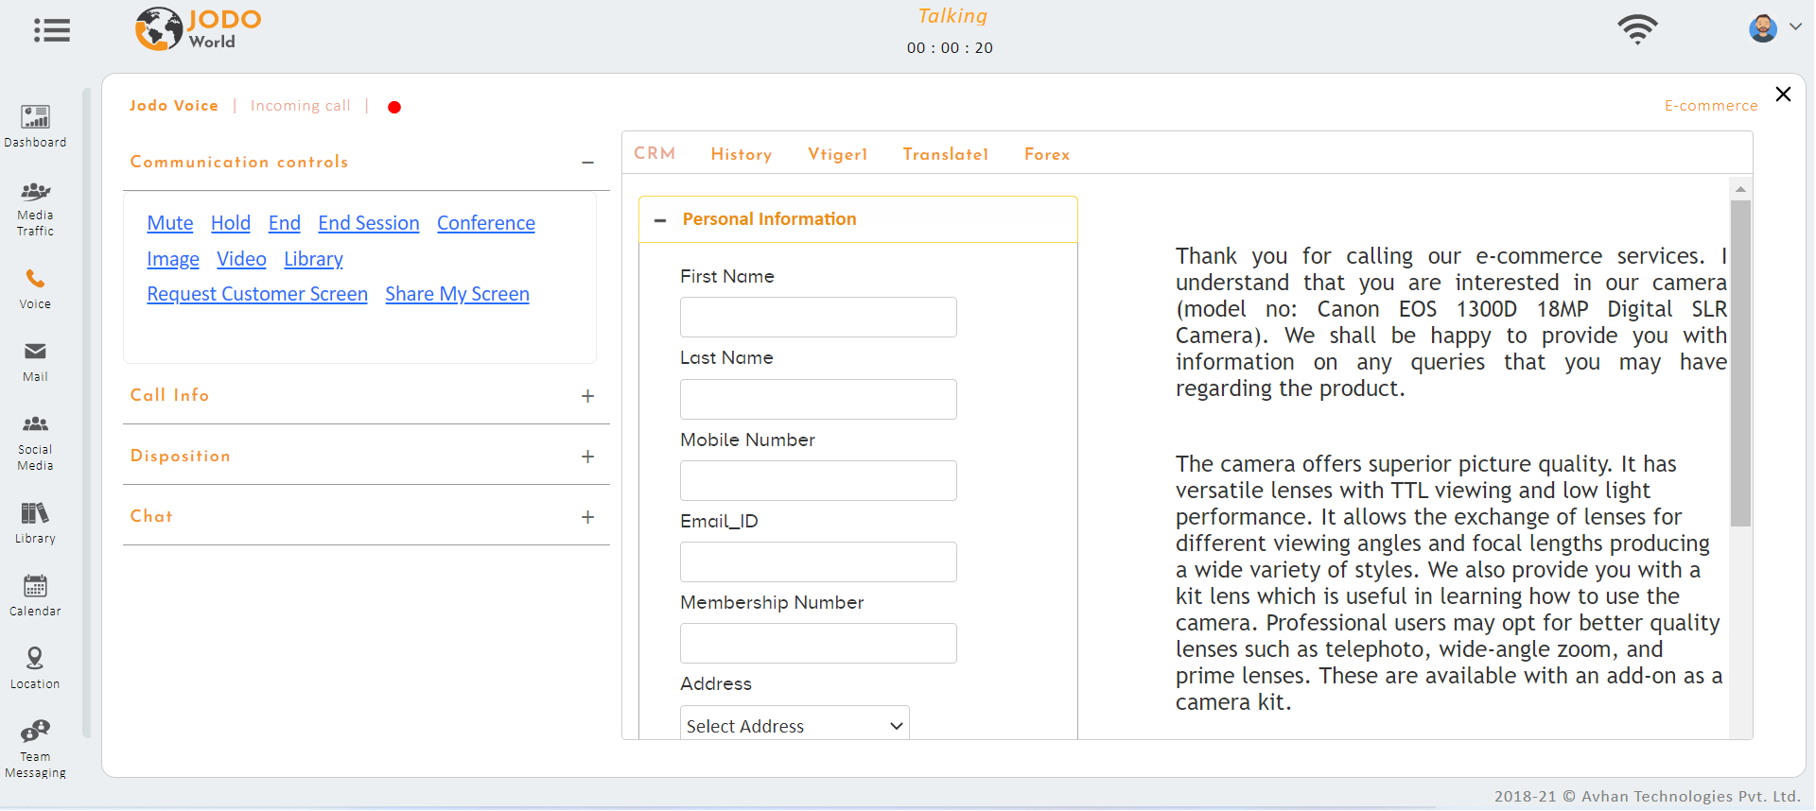Click the Mute link
The width and height of the screenshot is (1816, 811).
coord(170,223)
